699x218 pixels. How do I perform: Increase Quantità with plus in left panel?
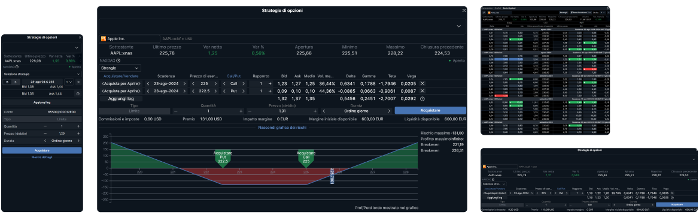[x=78, y=126]
